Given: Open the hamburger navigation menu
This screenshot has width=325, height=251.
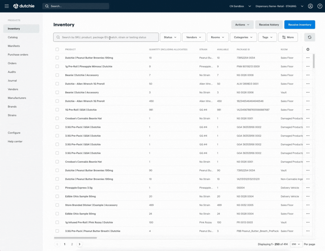Looking at the screenshot, I should [7, 6].
